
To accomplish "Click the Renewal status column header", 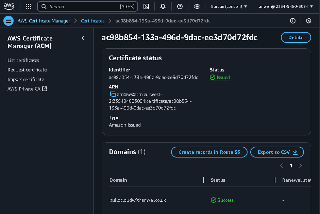I will coord(297,180).
